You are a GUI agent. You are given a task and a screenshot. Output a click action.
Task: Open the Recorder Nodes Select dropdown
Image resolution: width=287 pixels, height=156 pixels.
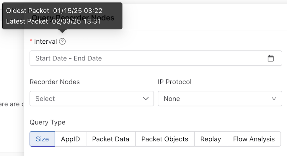(92, 98)
